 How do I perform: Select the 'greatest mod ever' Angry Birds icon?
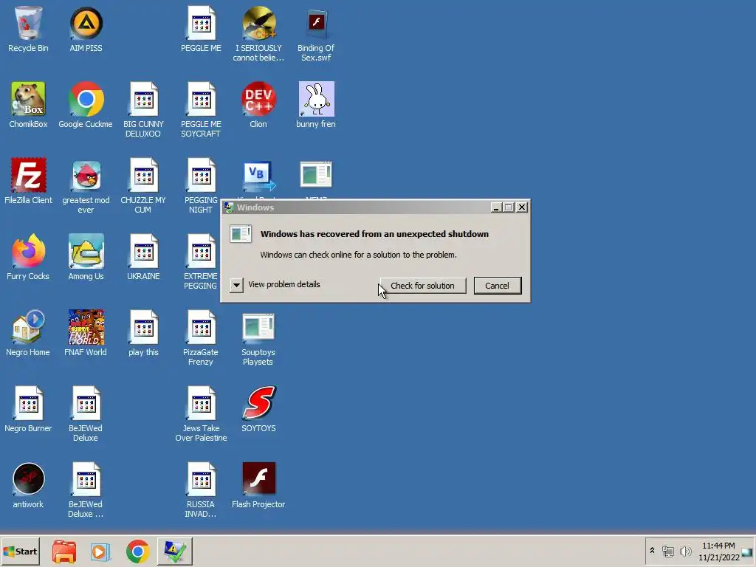pyautogui.click(x=86, y=186)
